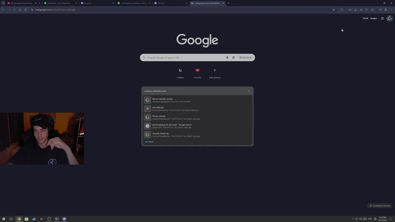Open the password manager key icon
The width and height of the screenshot is (395, 222).
(x=350, y=10)
